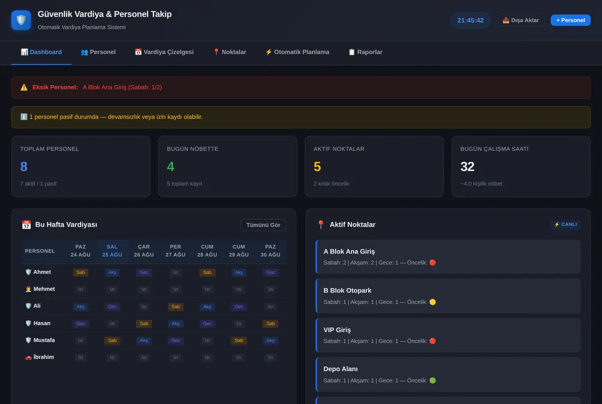Image resolution: width=602 pixels, height=404 pixels.
Task: Go to the Noktalar tab
Action: tap(229, 52)
